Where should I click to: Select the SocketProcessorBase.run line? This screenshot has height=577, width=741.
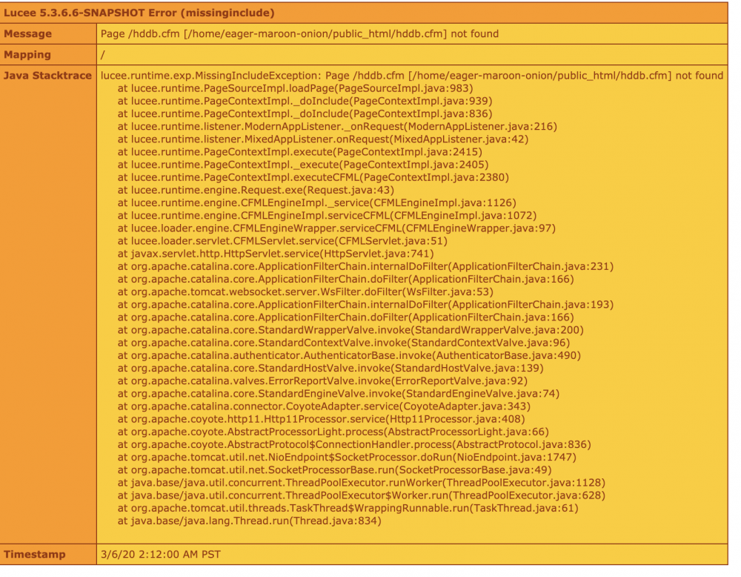click(x=335, y=471)
